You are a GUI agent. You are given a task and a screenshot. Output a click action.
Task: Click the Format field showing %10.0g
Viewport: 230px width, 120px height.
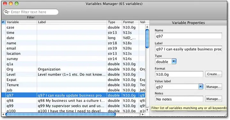pos(179,74)
